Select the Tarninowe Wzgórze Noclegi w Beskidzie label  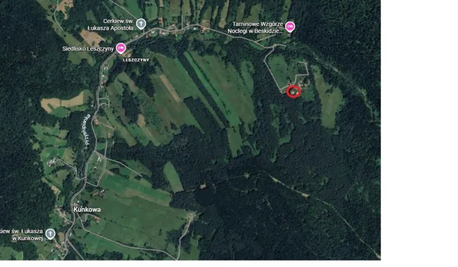point(255,28)
